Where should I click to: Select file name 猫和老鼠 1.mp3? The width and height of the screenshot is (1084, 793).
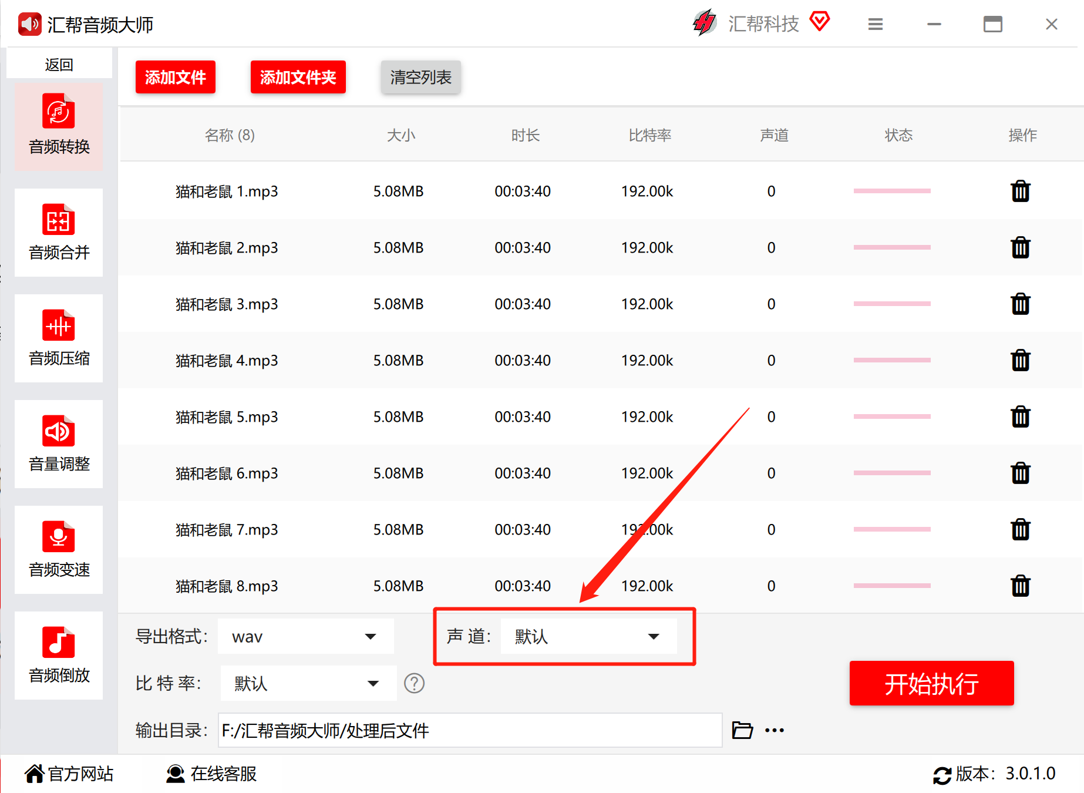[227, 191]
